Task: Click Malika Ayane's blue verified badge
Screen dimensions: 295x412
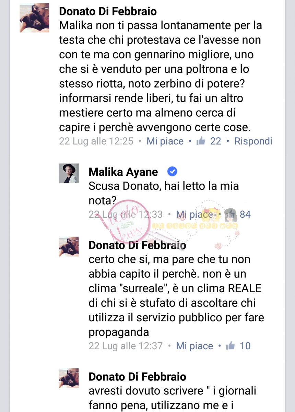Action: click(172, 171)
